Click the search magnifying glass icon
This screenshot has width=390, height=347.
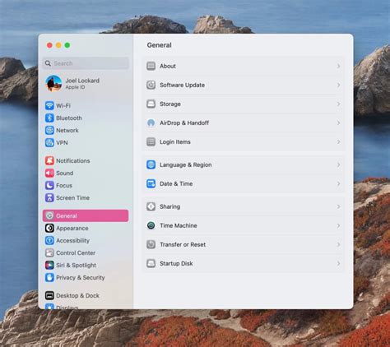(x=48, y=63)
